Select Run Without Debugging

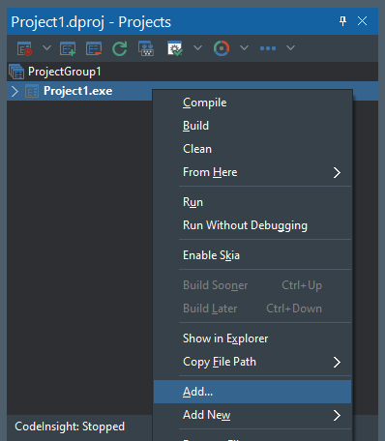click(252, 225)
